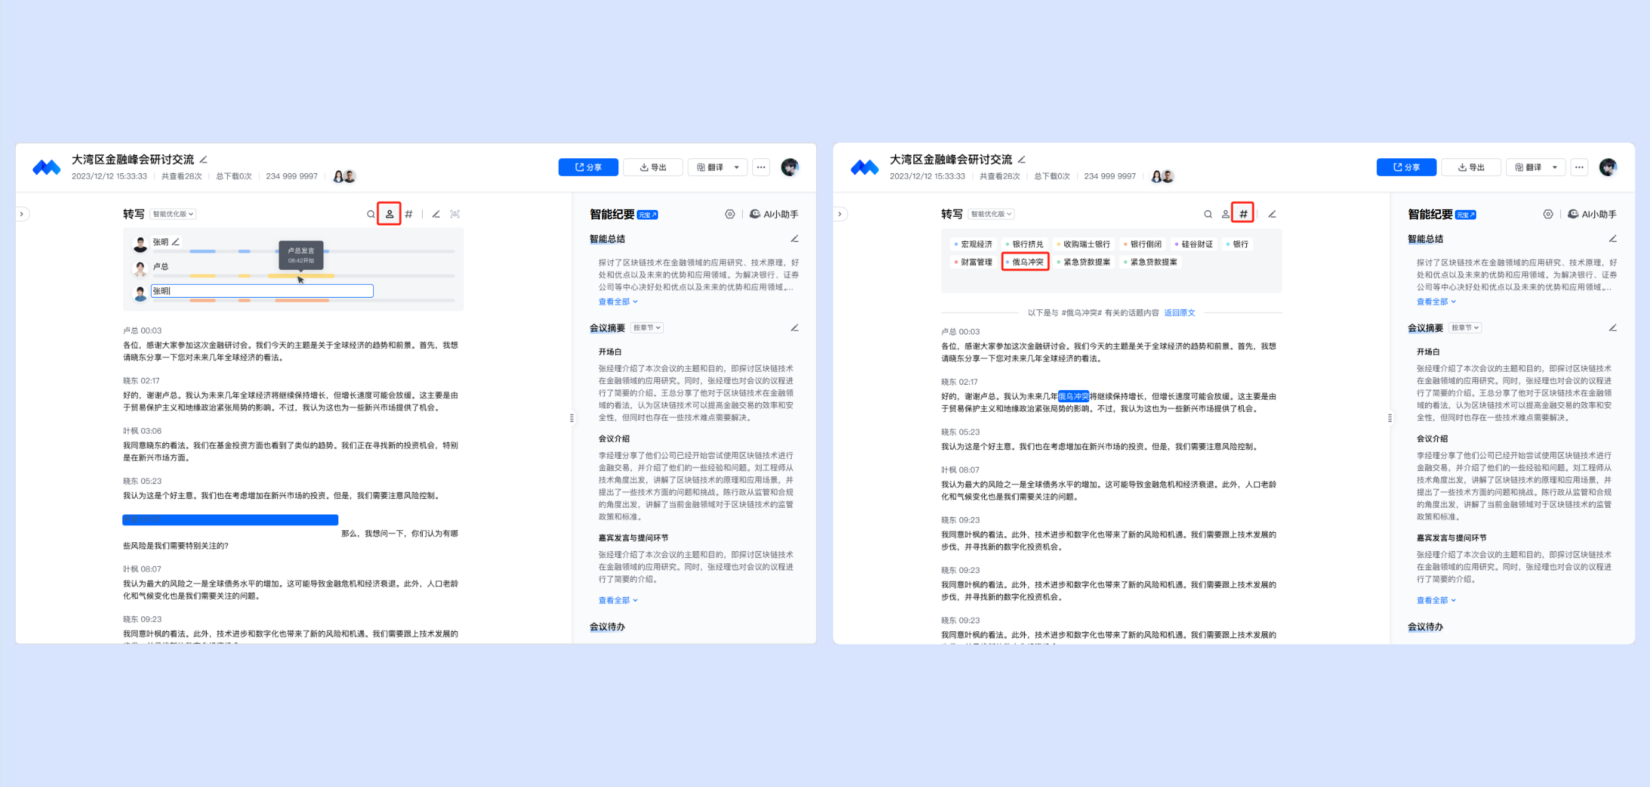Click the search magnifier in right window's transcript toolbar

click(1207, 214)
